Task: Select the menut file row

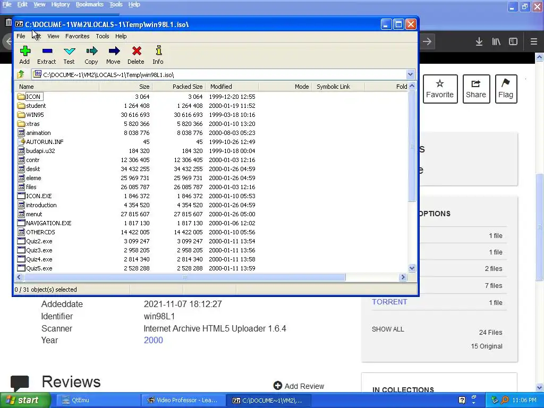Action: [x=211, y=214]
